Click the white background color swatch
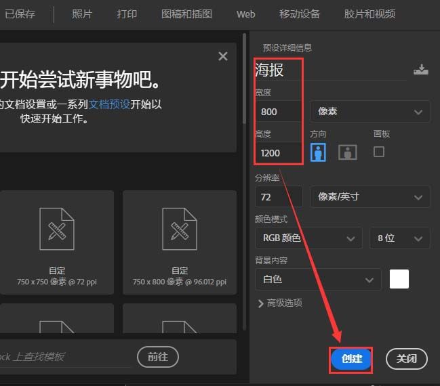The width and height of the screenshot is (440, 386). (x=399, y=279)
